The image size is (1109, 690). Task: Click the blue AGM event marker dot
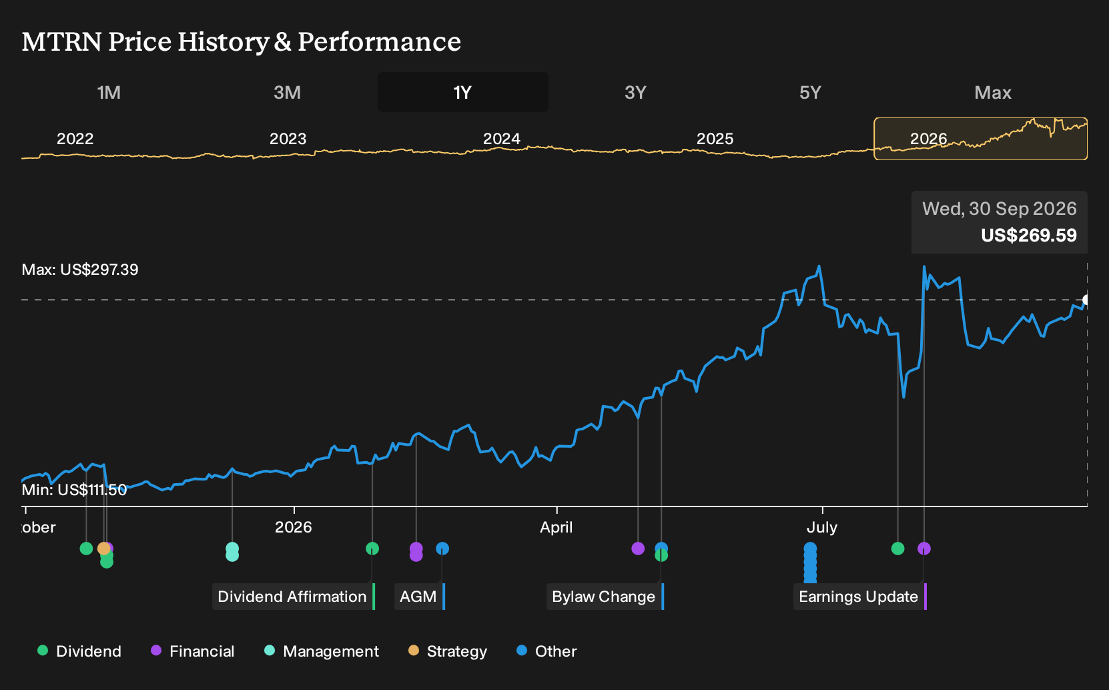[442, 549]
